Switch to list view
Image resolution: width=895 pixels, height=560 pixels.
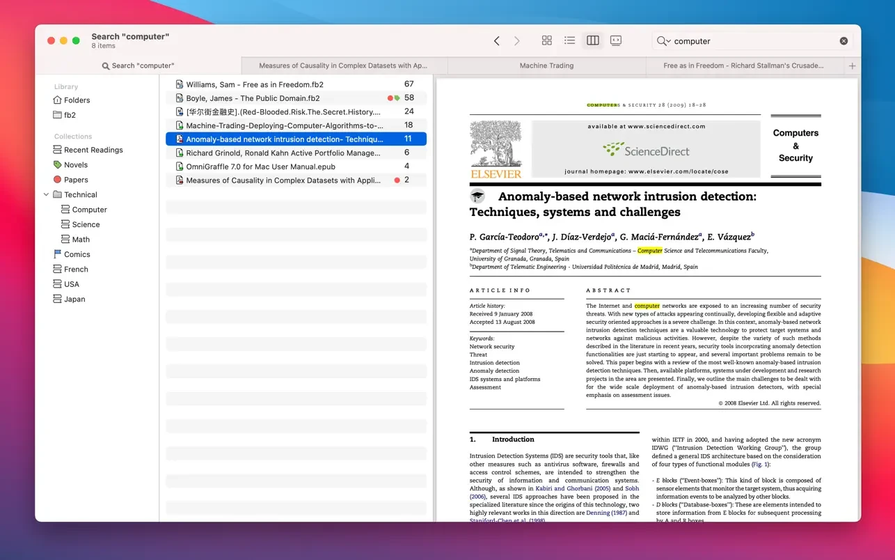pos(569,41)
